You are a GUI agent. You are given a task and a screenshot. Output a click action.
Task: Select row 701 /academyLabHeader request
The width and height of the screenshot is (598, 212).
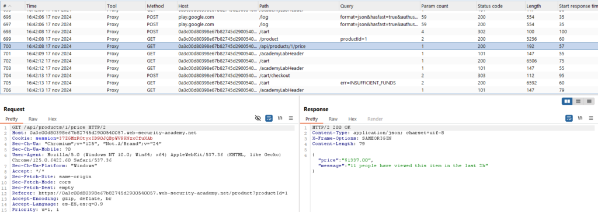(x=299, y=54)
